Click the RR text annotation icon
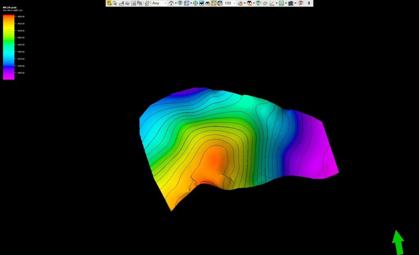This screenshot has width=419, height=255. tap(140, 3)
